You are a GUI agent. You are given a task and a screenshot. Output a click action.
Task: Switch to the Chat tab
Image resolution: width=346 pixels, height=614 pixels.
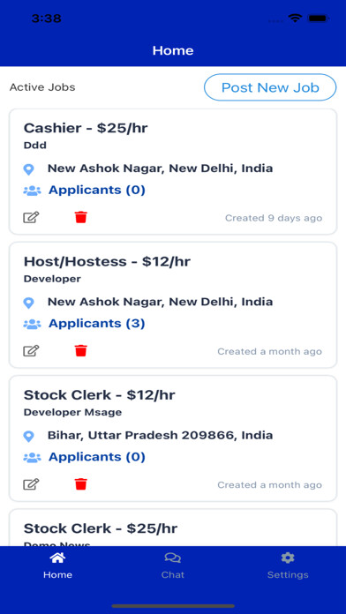click(x=173, y=565)
